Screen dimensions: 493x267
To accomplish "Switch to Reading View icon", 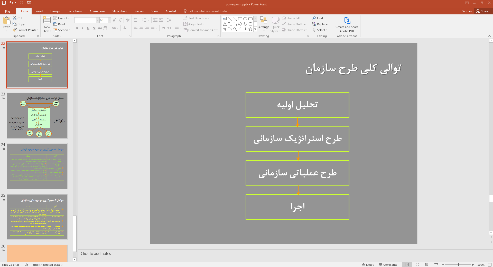I will 426,264.
